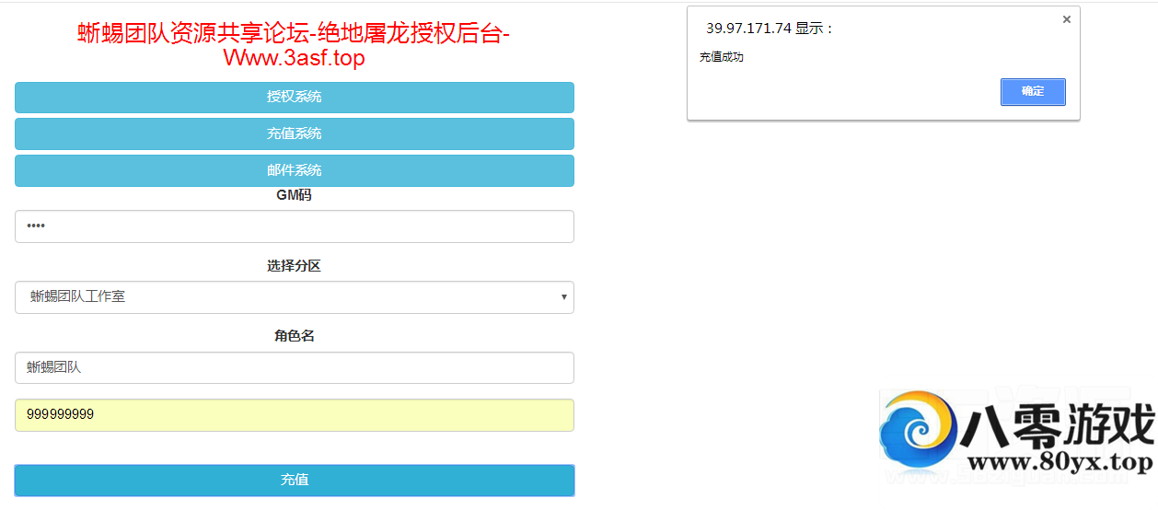Submit with the 充值 button
Viewport: 1158px width, 510px height.
click(295, 480)
